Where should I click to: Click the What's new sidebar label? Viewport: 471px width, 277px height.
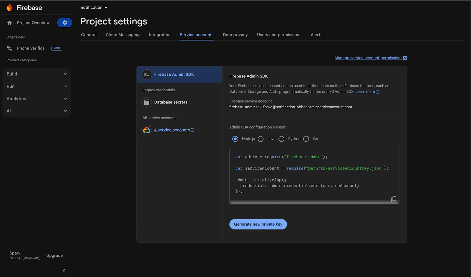coord(16,37)
